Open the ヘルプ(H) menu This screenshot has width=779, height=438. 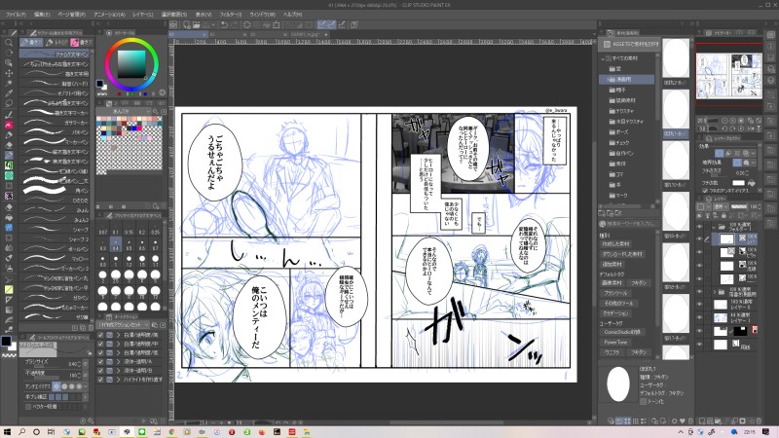(x=293, y=15)
